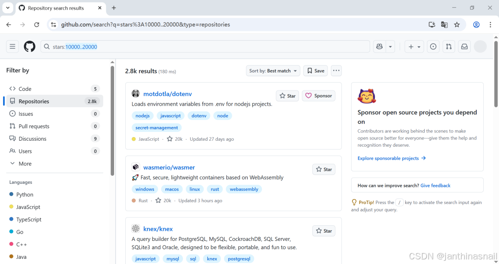Screen dimensions: 499x264
Task: Filter by C++ language
Action: click(x=18, y=244)
